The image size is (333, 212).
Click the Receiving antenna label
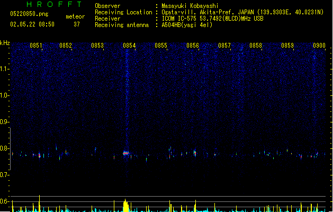[x=122, y=25]
